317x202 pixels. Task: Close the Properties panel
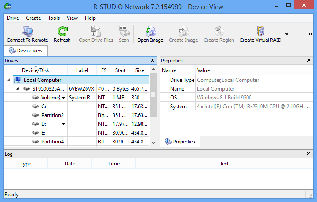[x=309, y=60]
